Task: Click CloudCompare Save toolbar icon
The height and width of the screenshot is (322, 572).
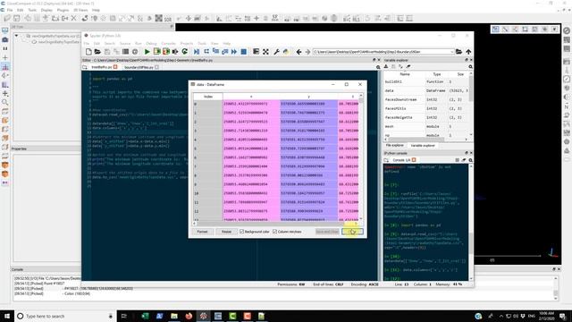Action: 17,18
